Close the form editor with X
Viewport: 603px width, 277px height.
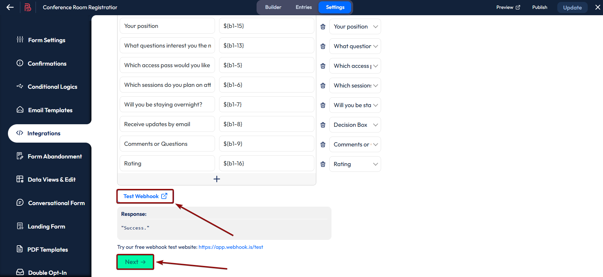click(598, 7)
